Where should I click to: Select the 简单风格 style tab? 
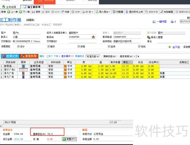click(109, 56)
